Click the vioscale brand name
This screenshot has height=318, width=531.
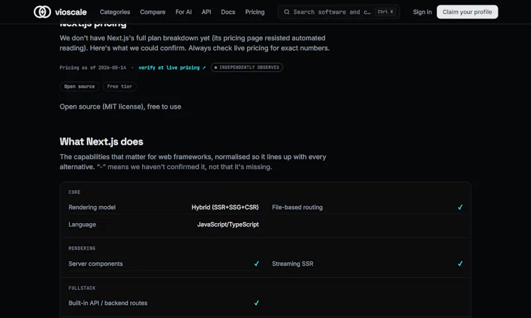pos(71,12)
